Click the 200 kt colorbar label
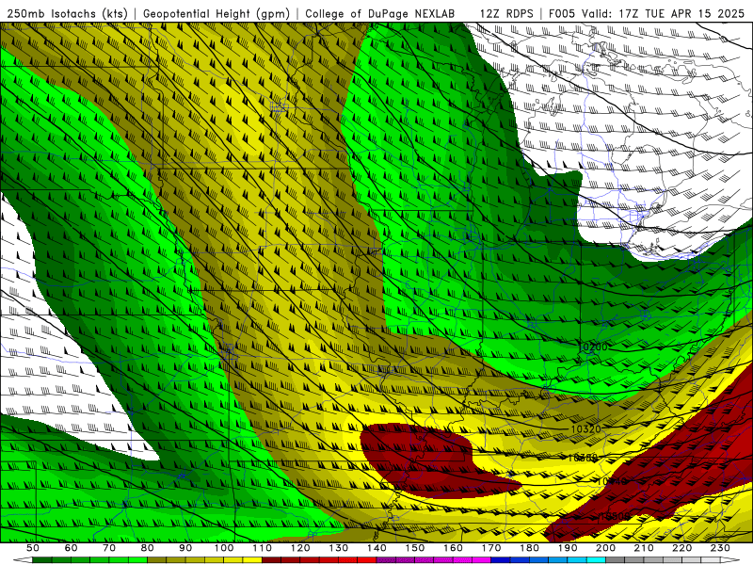 pyautogui.click(x=605, y=548)
